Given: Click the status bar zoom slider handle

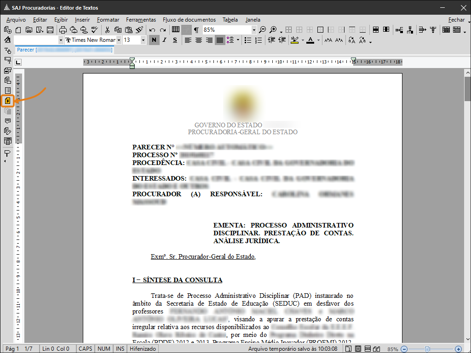Looking at the screenshot, I should [427, 349].
